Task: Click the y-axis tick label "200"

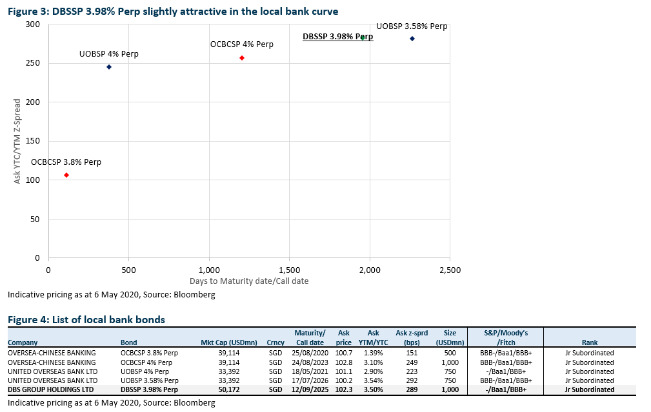Action: pos(33,102)
